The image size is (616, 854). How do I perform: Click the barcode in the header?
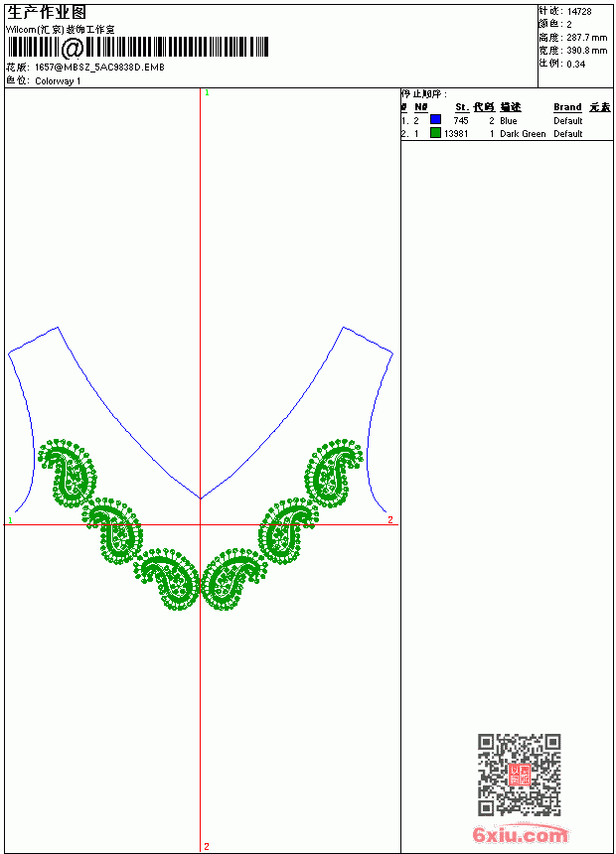point(137,48)
